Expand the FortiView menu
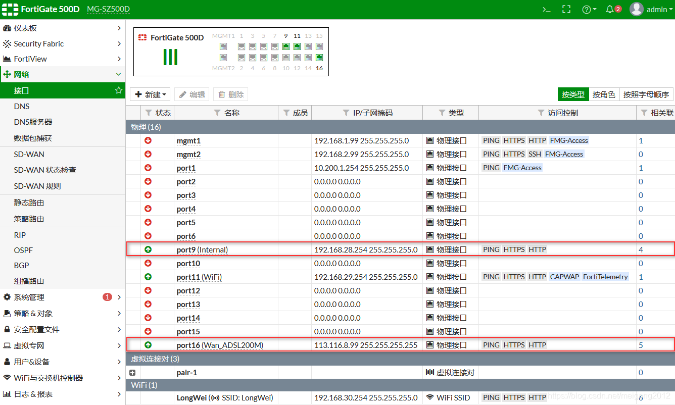Screen dimensions: 675x405 coord(63,59)
